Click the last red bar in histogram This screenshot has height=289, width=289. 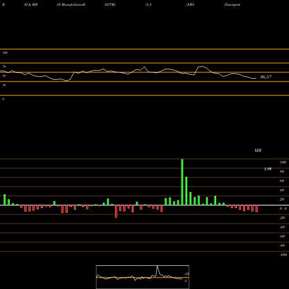point(257,209)
